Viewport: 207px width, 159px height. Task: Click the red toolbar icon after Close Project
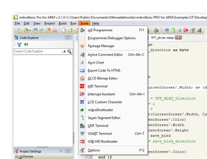pos(55,31)
